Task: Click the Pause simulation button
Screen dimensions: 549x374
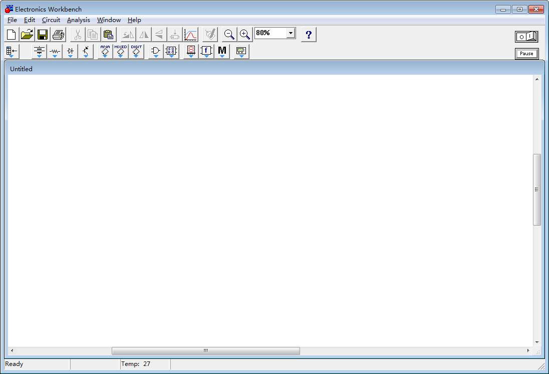Action: [x=526, y=54]
